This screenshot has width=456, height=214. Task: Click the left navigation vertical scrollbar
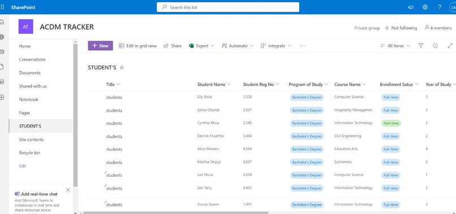pos(75,115)
